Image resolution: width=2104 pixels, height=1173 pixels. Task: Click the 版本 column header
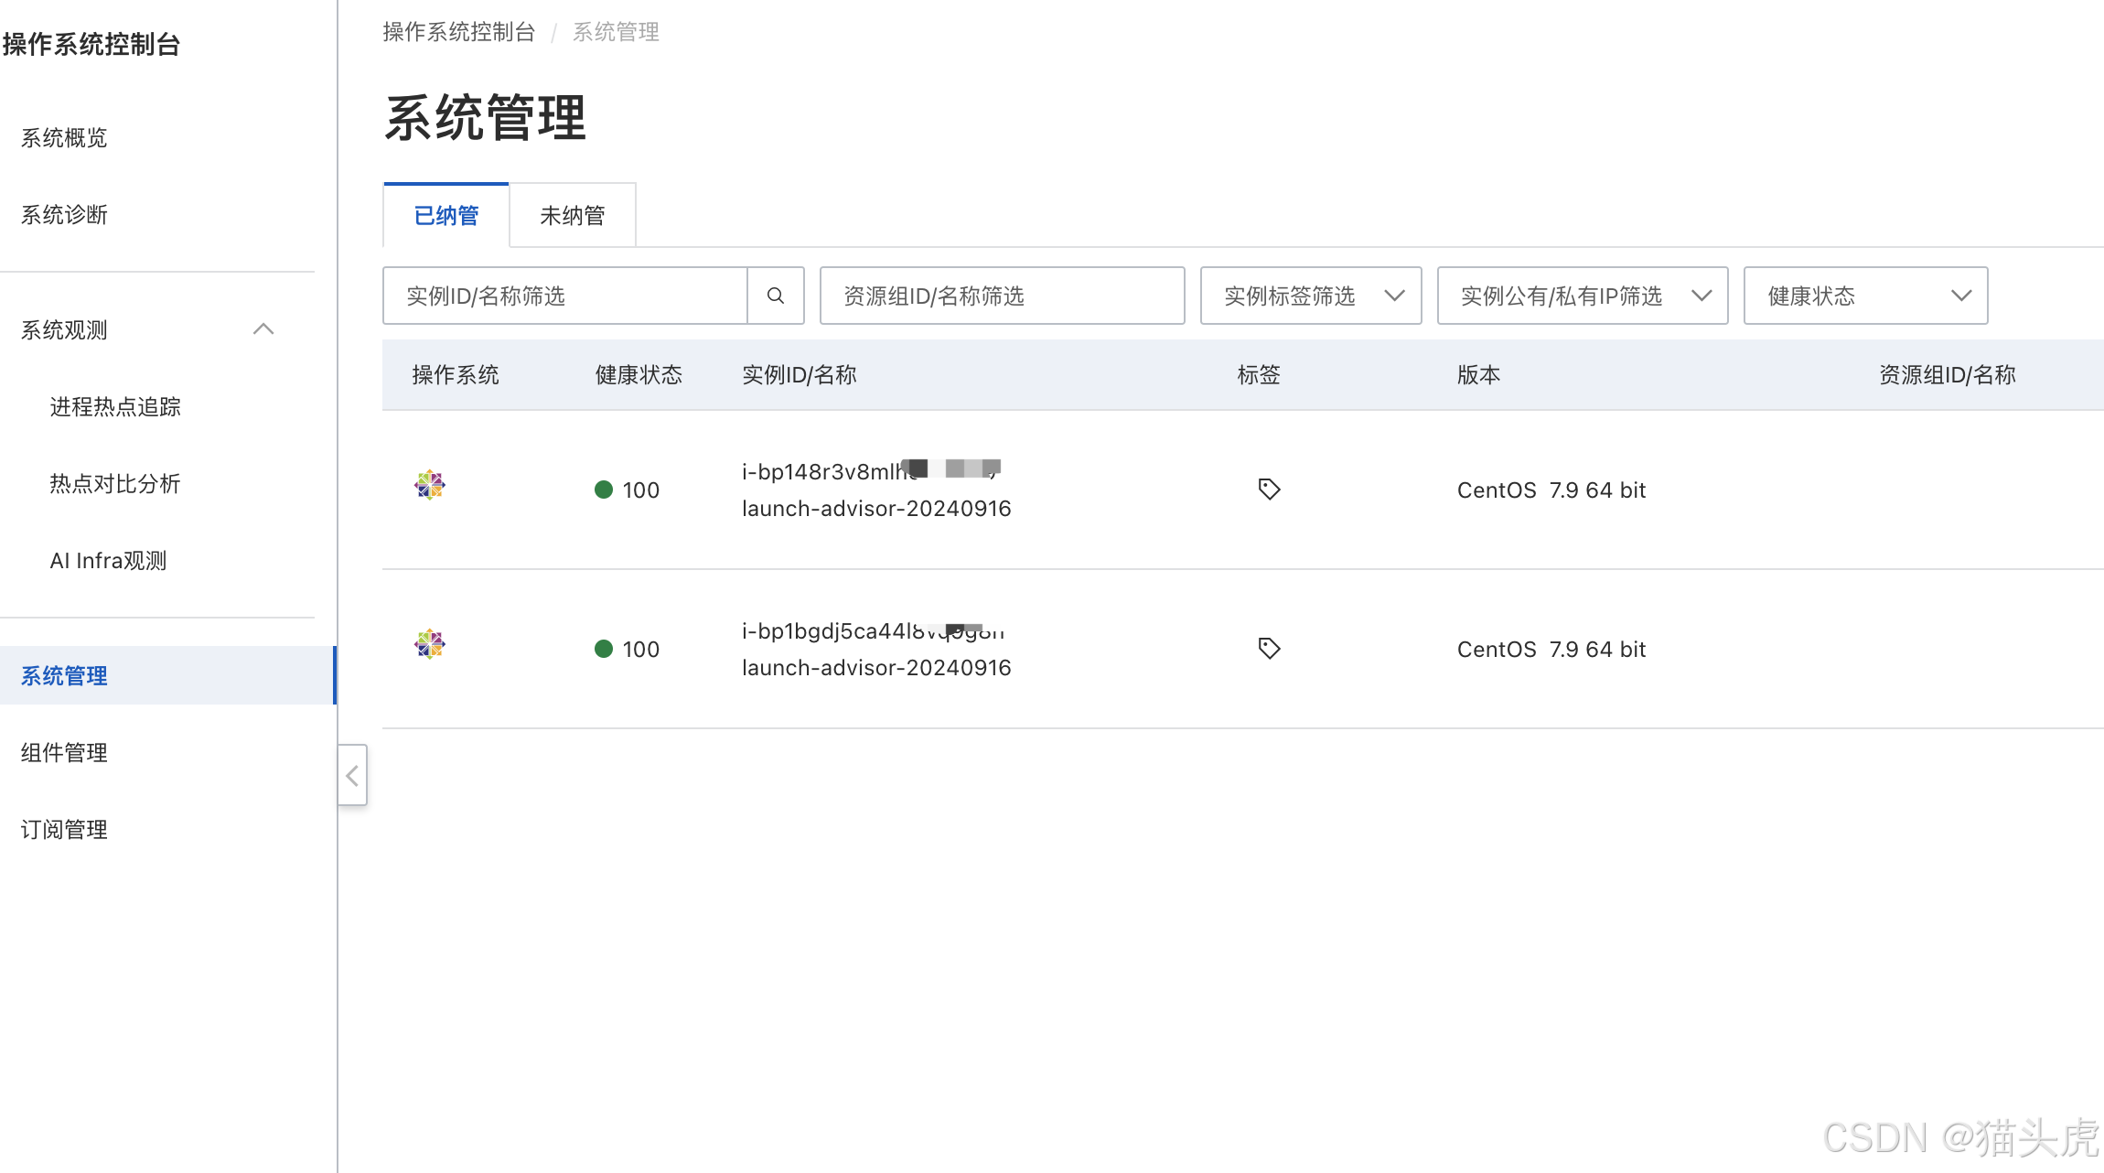coord(1478,375)
